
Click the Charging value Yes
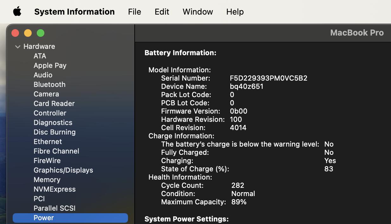click(330, 161)
